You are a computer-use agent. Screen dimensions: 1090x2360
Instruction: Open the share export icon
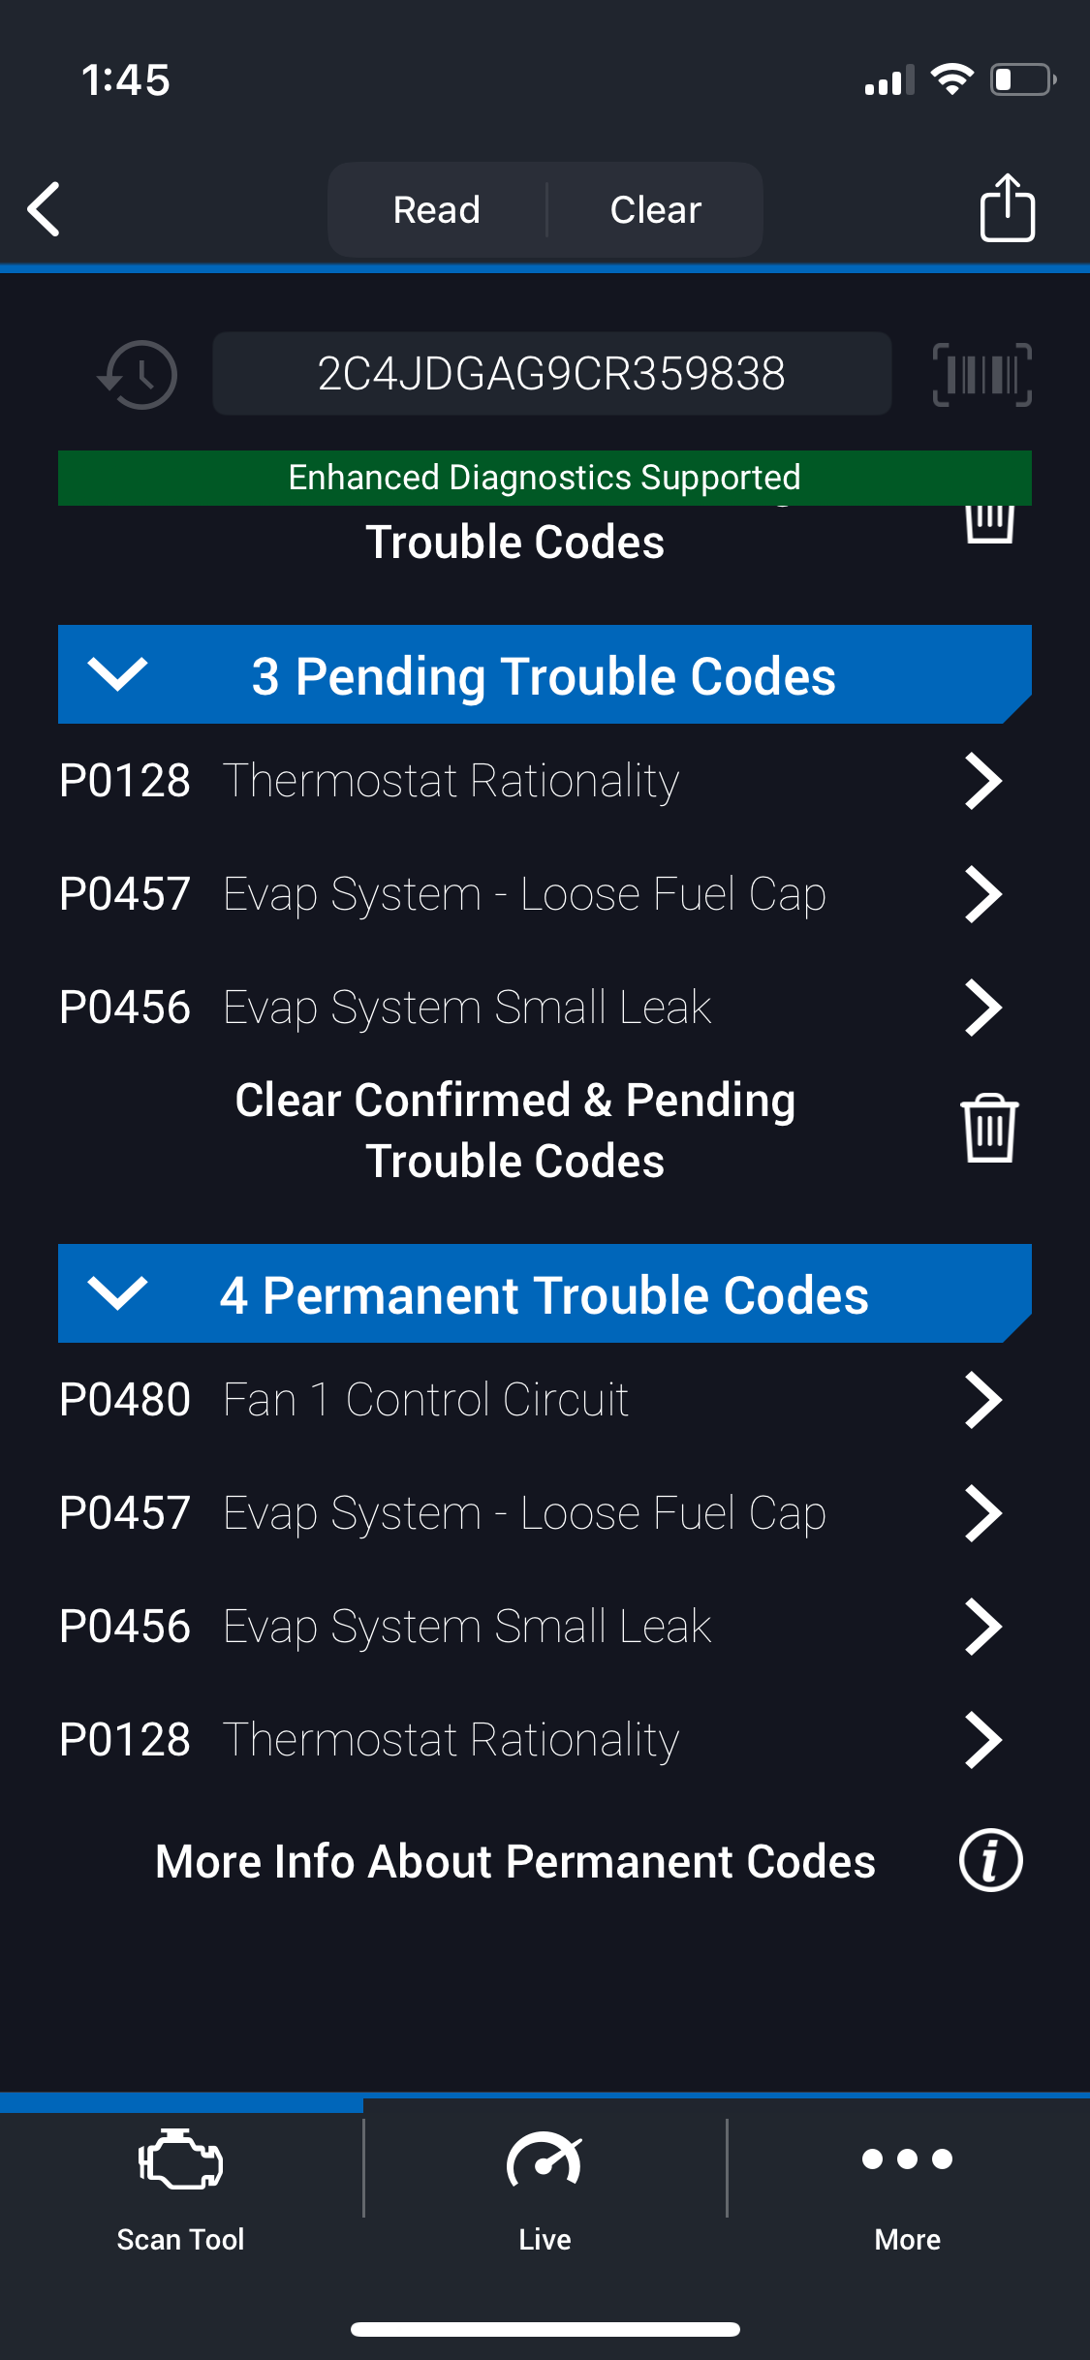[x=1007, y=207]
